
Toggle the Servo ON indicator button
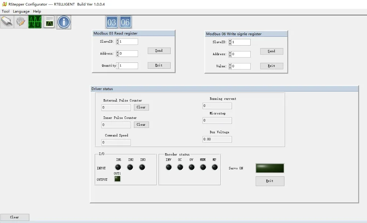[270, 168]
